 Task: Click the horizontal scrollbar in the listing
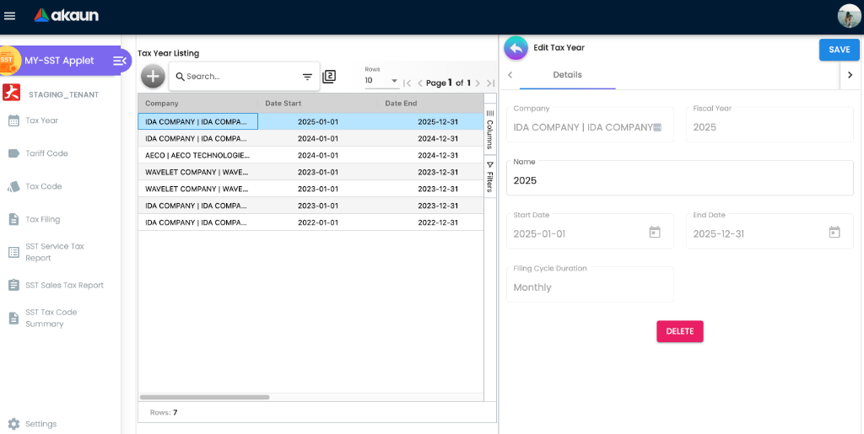(x=204, y=397)
